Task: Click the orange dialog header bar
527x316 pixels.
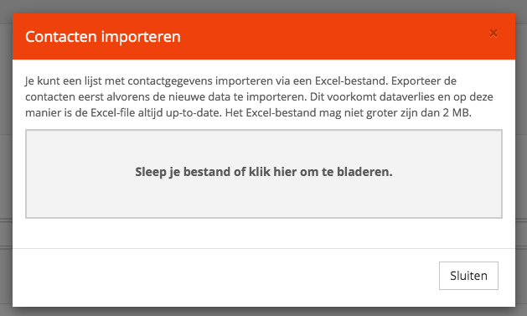Action: tap(264, 36)
